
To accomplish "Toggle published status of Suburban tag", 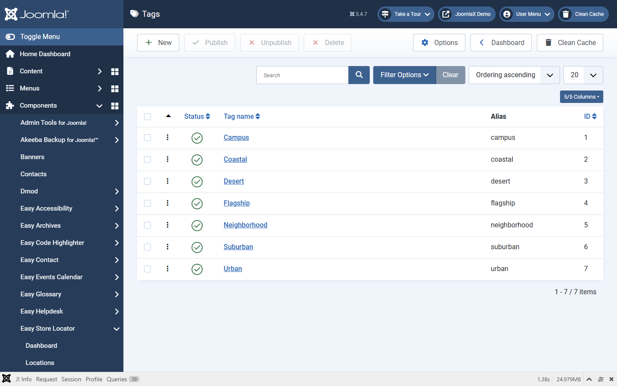I will [x=197, y=247].
